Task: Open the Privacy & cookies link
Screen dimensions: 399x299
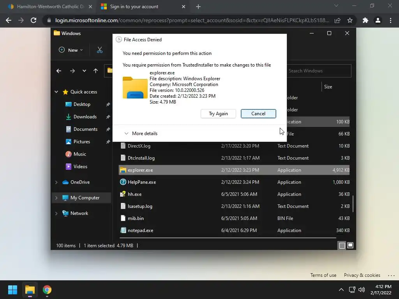Action: [362, 275]
